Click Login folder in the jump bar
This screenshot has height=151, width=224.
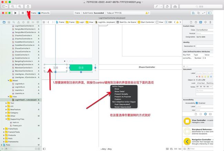point(80,22)
